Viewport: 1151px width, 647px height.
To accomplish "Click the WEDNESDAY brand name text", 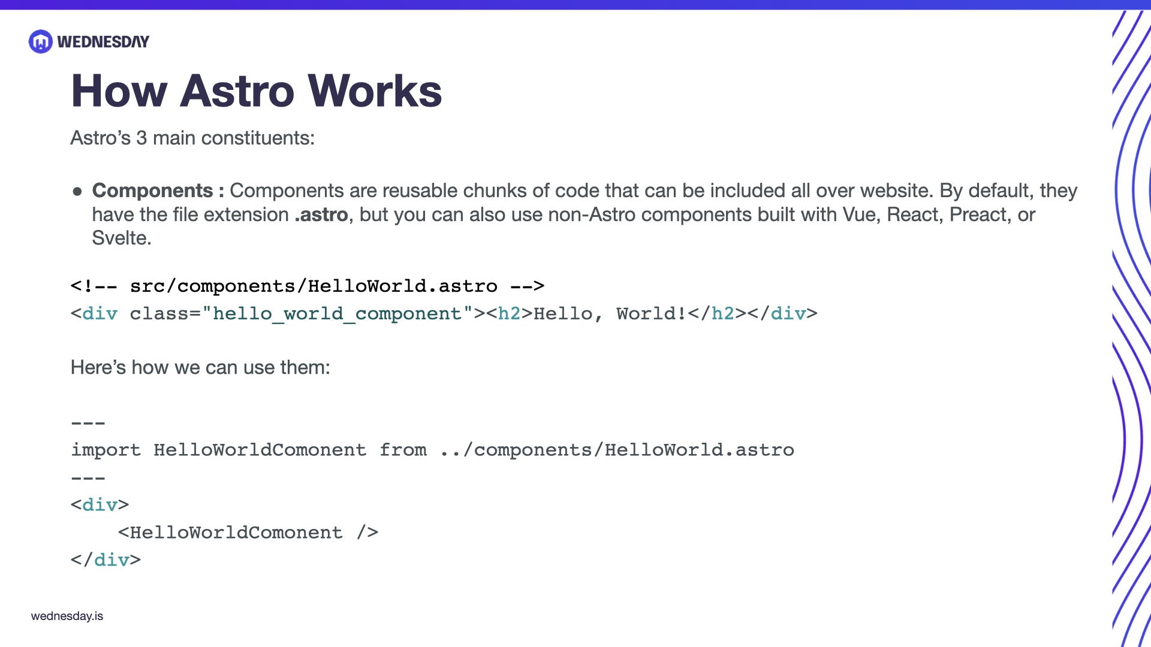I will (x=103, y=42).
